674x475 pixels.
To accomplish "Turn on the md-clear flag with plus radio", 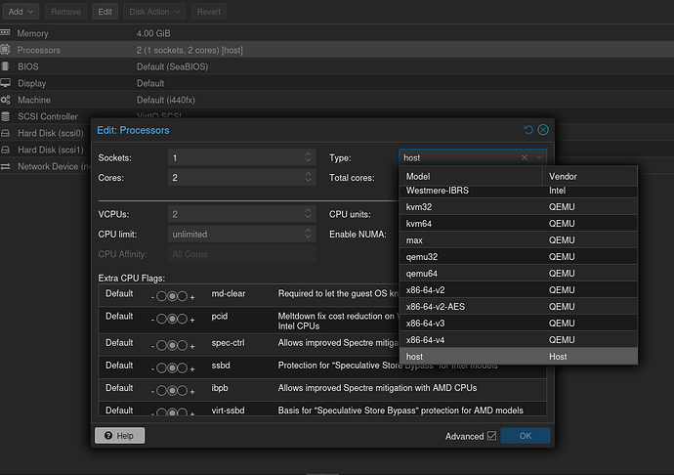I will pyautogui.click(x=183, y=294).
